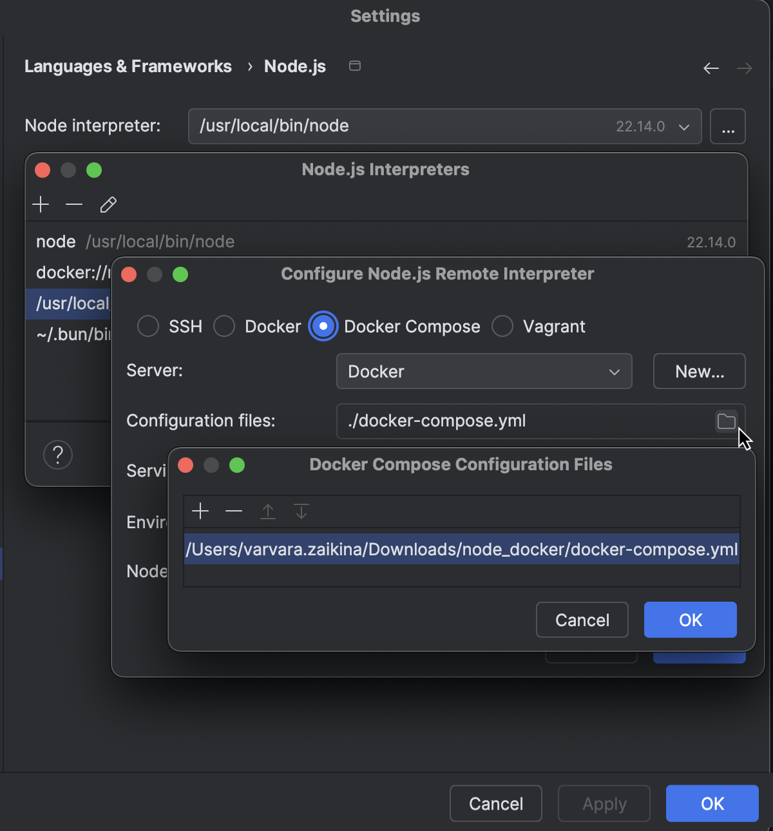Image resolution: width=773 pixels, height=831 pixels.
Task: Expand the node interpreter version dropdown
Action: click(684, 126)
